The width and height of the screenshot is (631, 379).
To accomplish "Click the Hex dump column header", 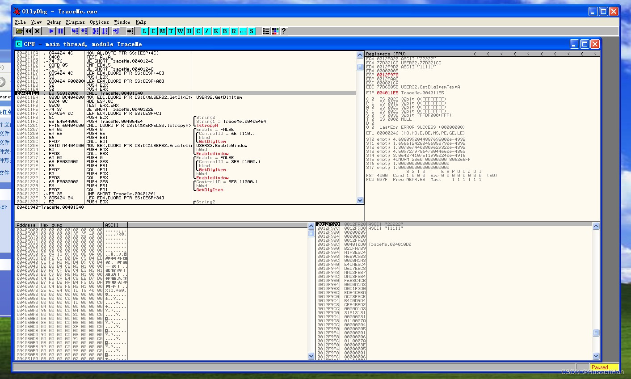I will 72,225.
